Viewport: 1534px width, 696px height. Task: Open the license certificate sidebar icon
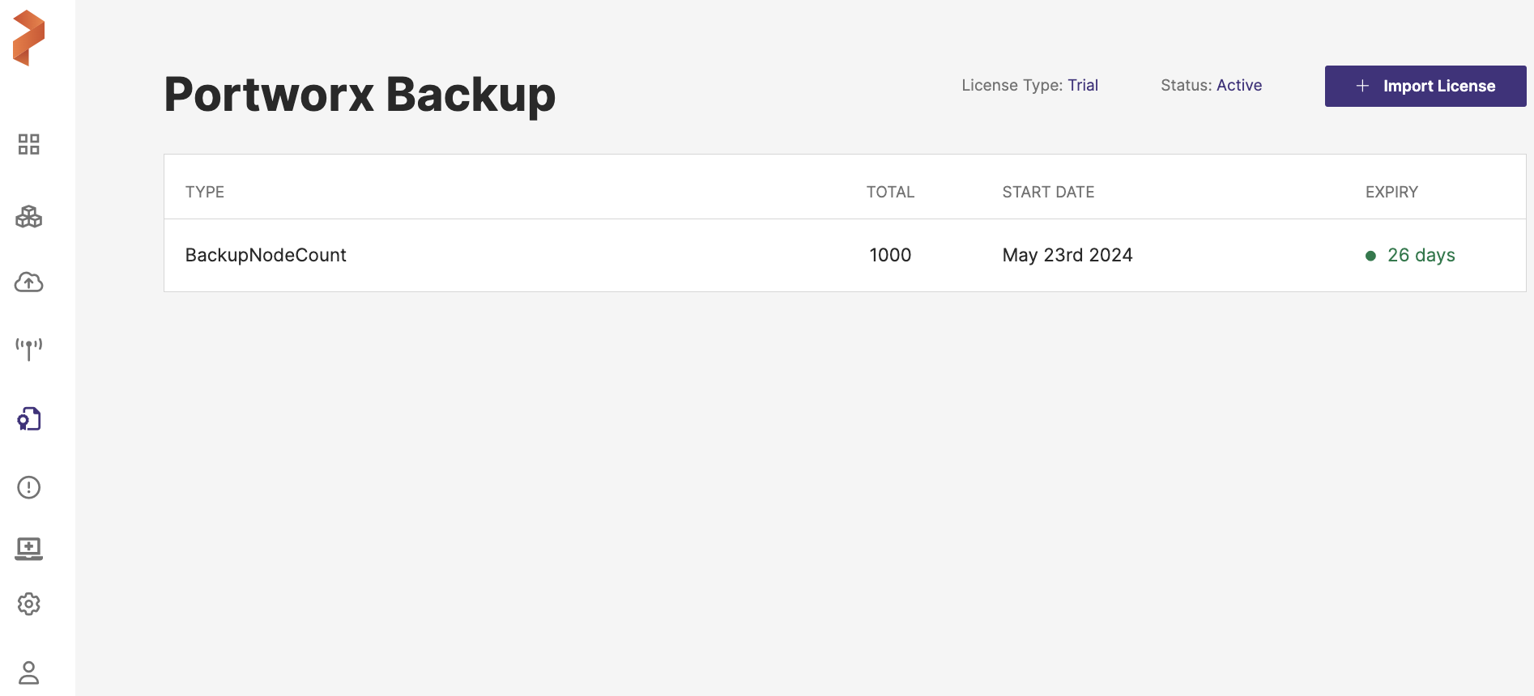[29, 419]
